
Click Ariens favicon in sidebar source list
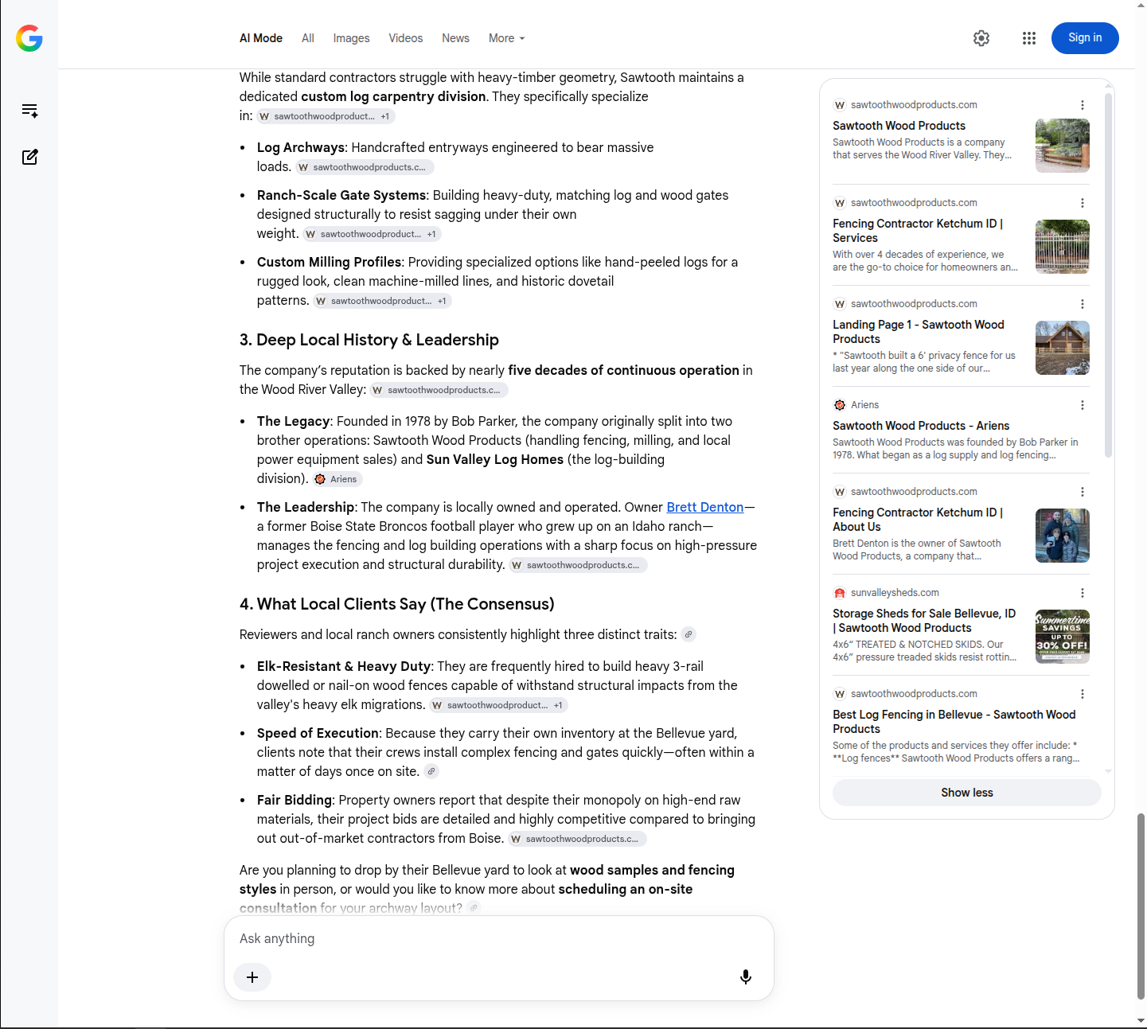840,405
